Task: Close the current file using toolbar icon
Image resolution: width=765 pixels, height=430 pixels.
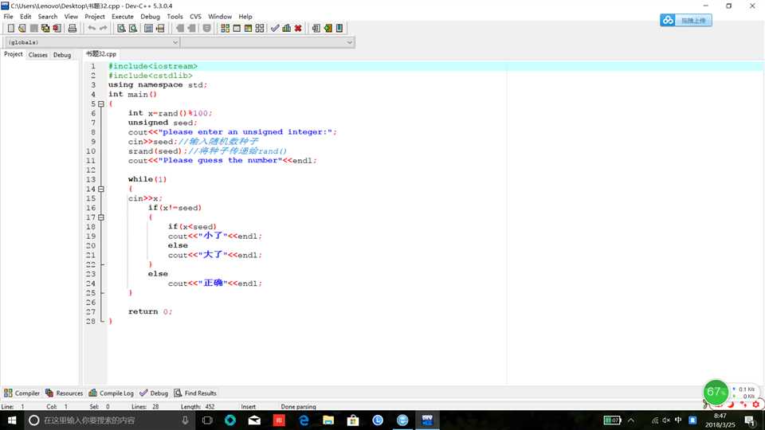Action: point(57,29)
